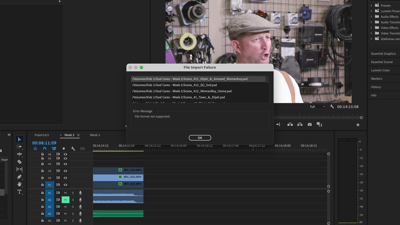
Task: Open Button Editor plus icon
Action: pos(358,125)
